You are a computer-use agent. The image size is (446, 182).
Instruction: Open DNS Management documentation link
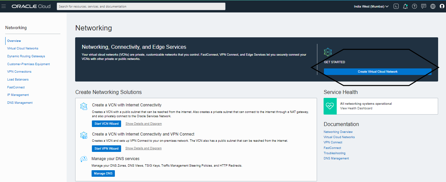pyautogui.click(x=336, y=158)
